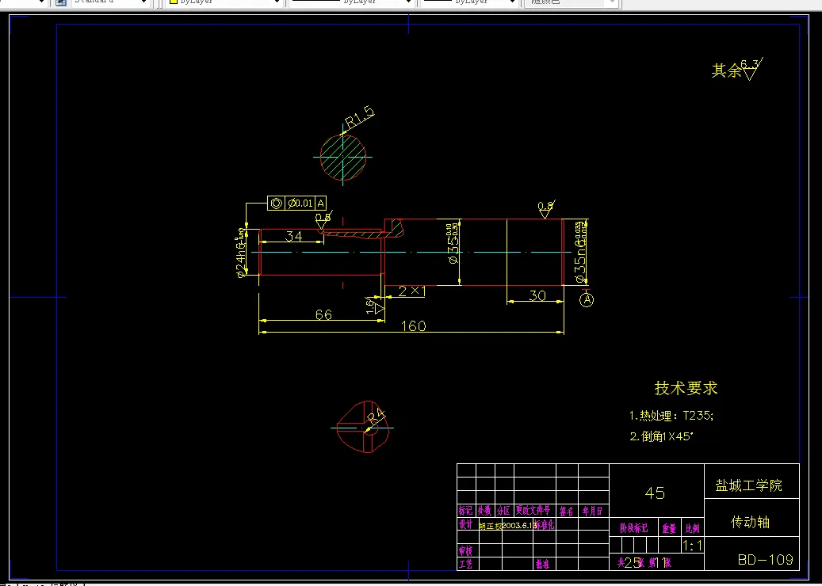
Task: Select the 66 length dimension
Action: [323, 314]
